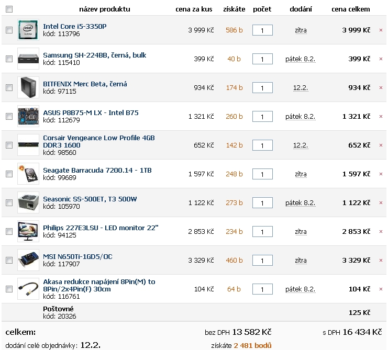Open the Samsung SH-224BB drive thumbnail
This screenshot has width=388, height=350.
tap(28, 59)
